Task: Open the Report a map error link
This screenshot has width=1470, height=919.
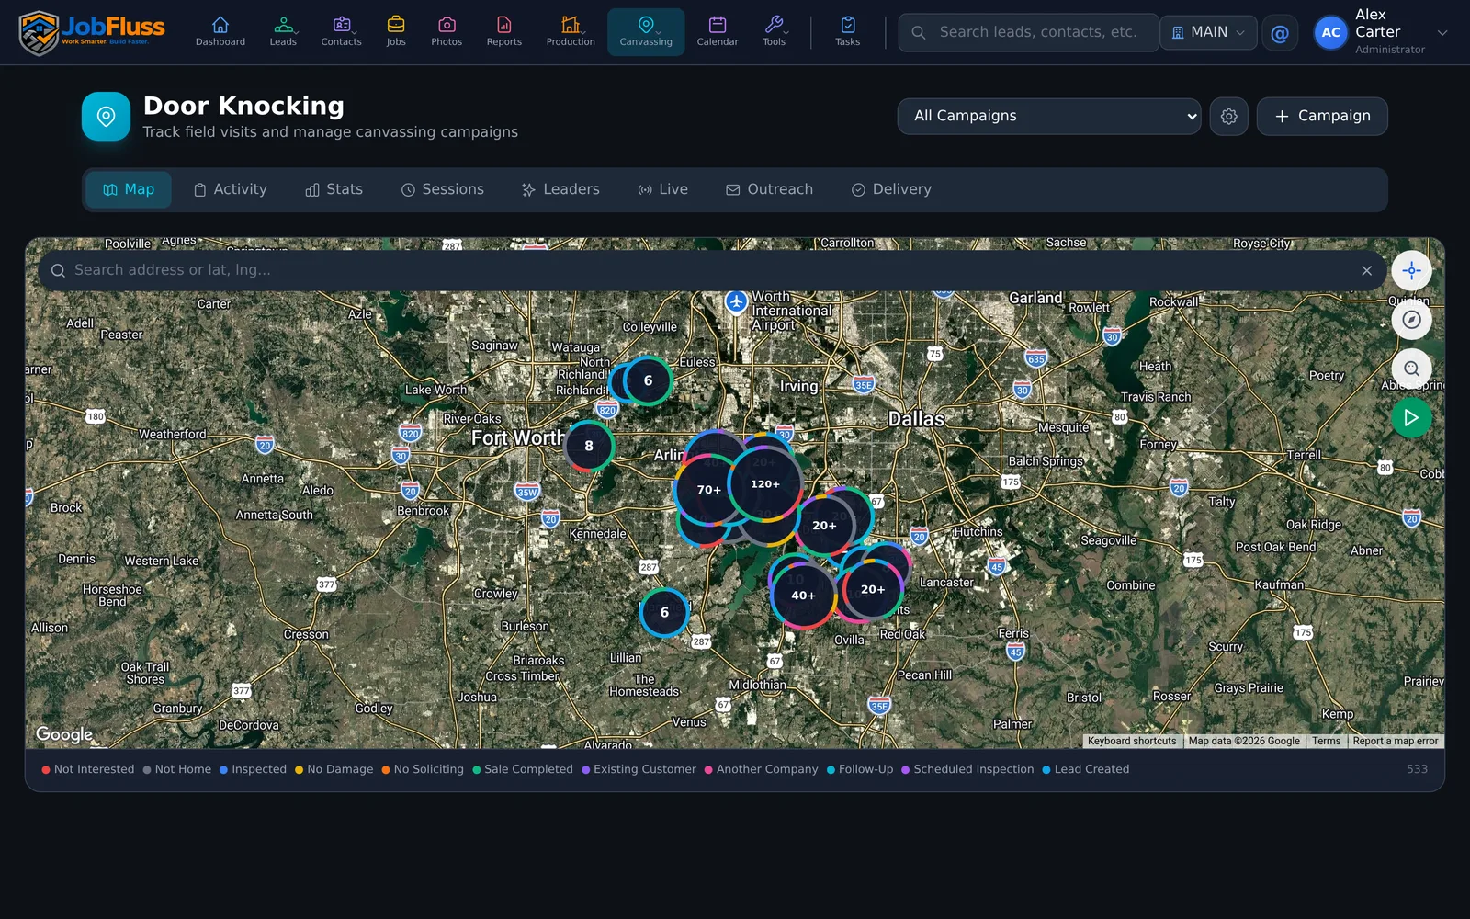Action: [x=1395, y=741]
